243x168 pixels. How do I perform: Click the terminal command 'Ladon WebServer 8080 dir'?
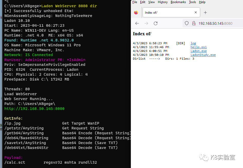tap(69, 6)
